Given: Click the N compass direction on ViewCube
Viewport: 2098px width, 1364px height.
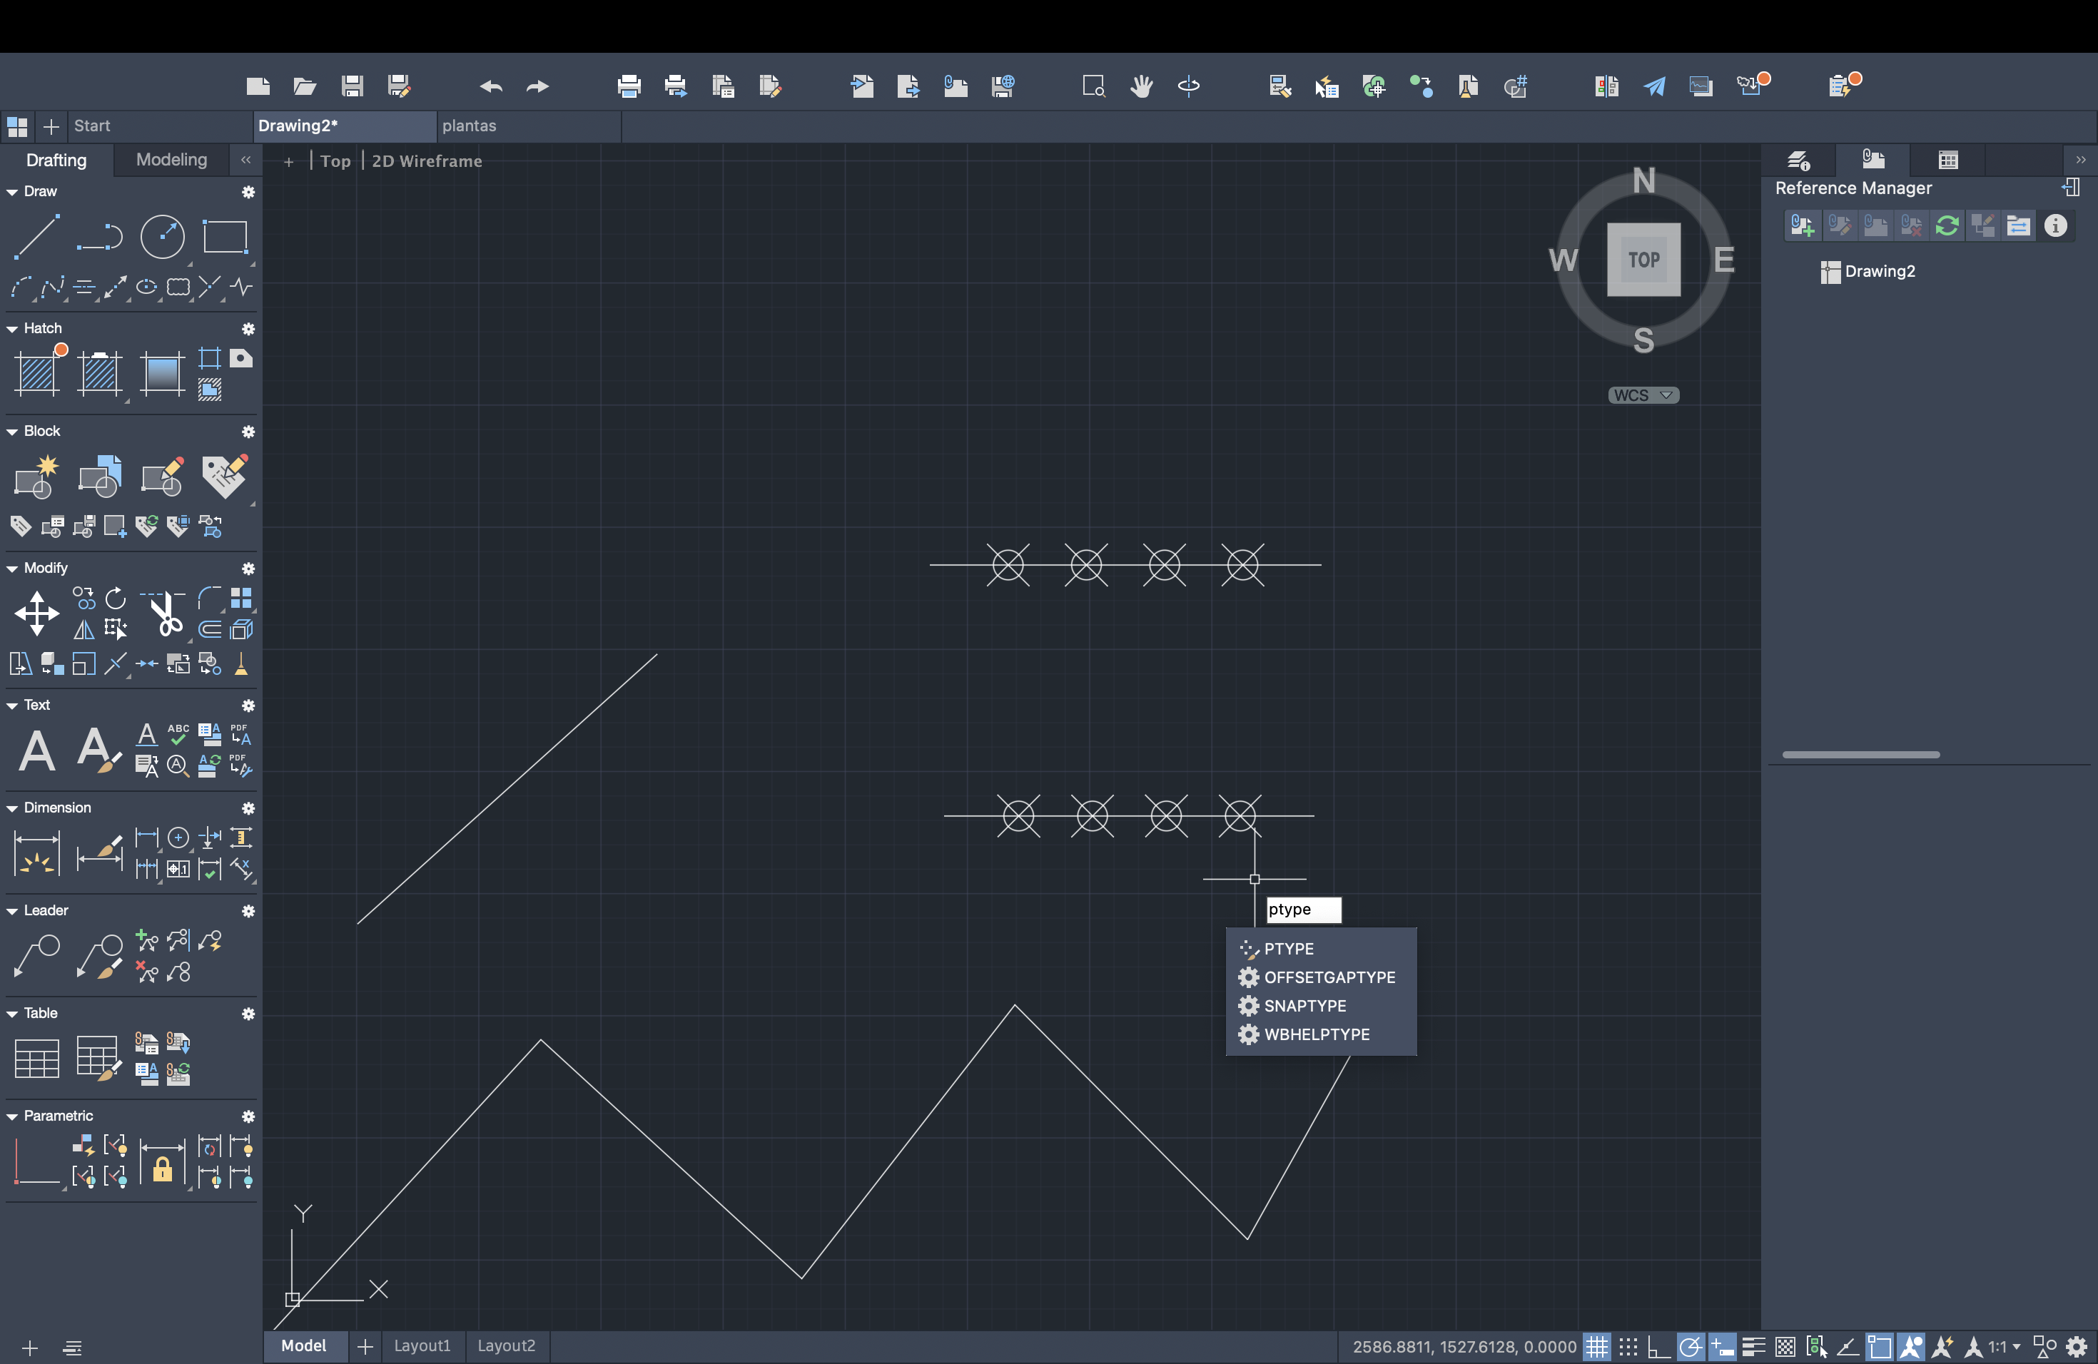Looking at the screenshot, I should click(x=1643, y=180).
